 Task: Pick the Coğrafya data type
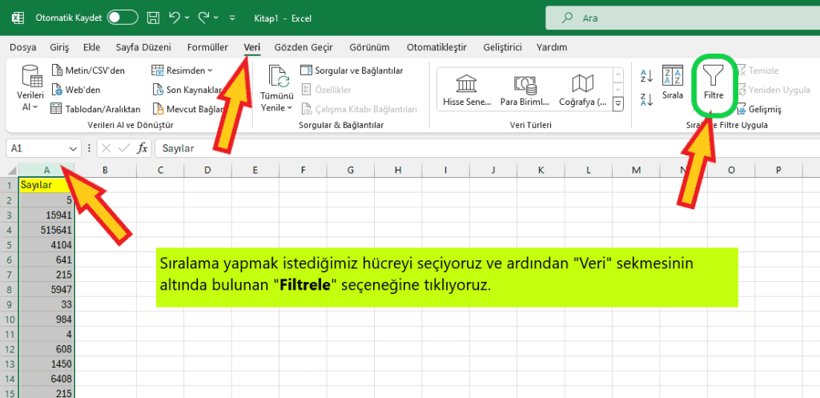tap(582, 89)
